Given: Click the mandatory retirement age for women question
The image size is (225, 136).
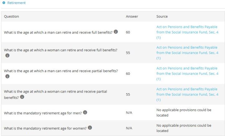Looking at the screenshot, I should (45, 128).
